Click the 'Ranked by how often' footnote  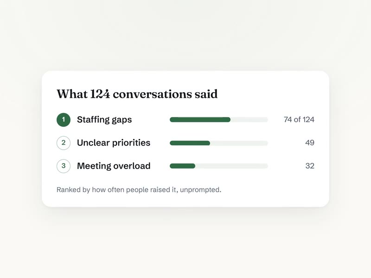(x=139, y=190)
